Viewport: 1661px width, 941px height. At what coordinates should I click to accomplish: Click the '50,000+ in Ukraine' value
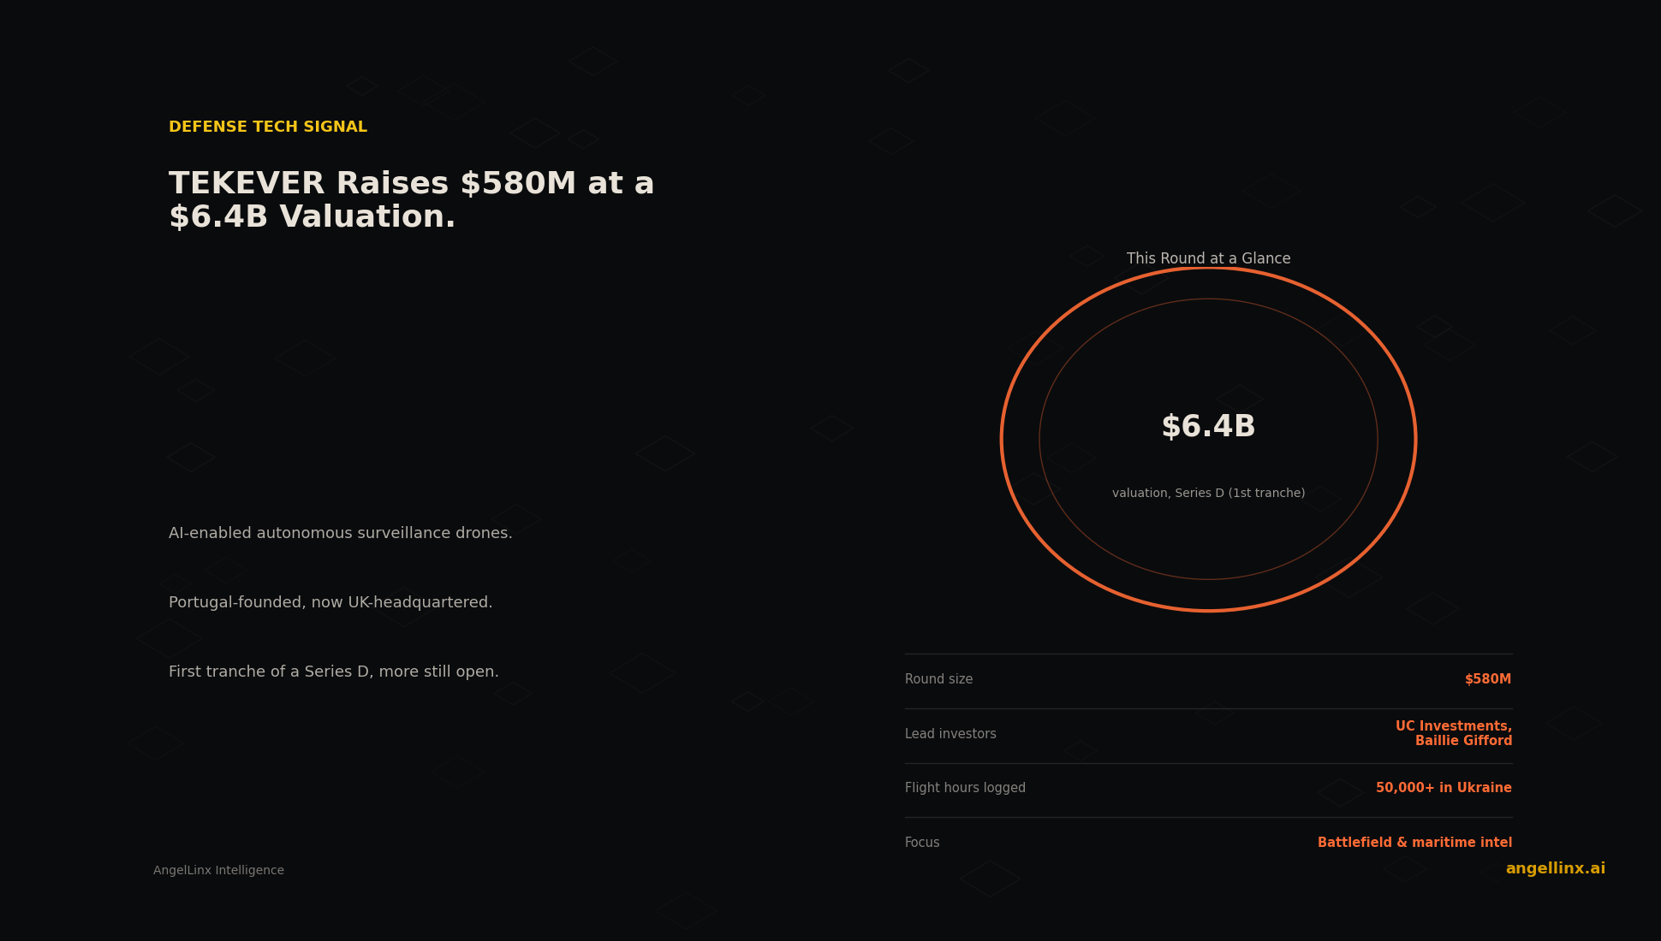pos(1444,788)
